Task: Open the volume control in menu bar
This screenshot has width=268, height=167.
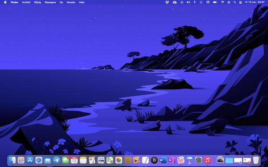Action: coord(188,2)
